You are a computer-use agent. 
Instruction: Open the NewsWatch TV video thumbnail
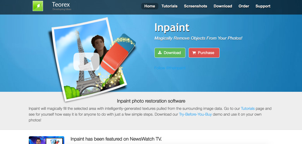46,140
